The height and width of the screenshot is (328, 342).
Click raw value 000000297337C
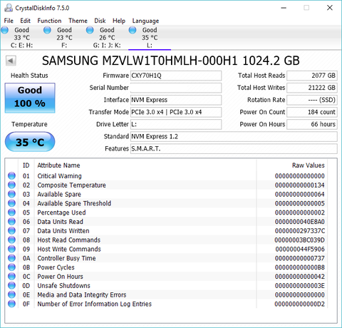300,230
